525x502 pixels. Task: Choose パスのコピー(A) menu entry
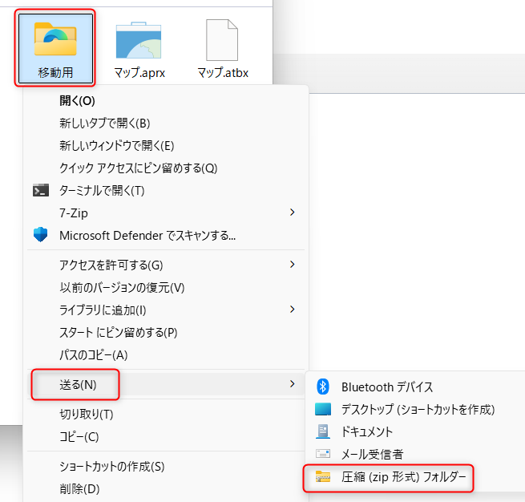93,354
